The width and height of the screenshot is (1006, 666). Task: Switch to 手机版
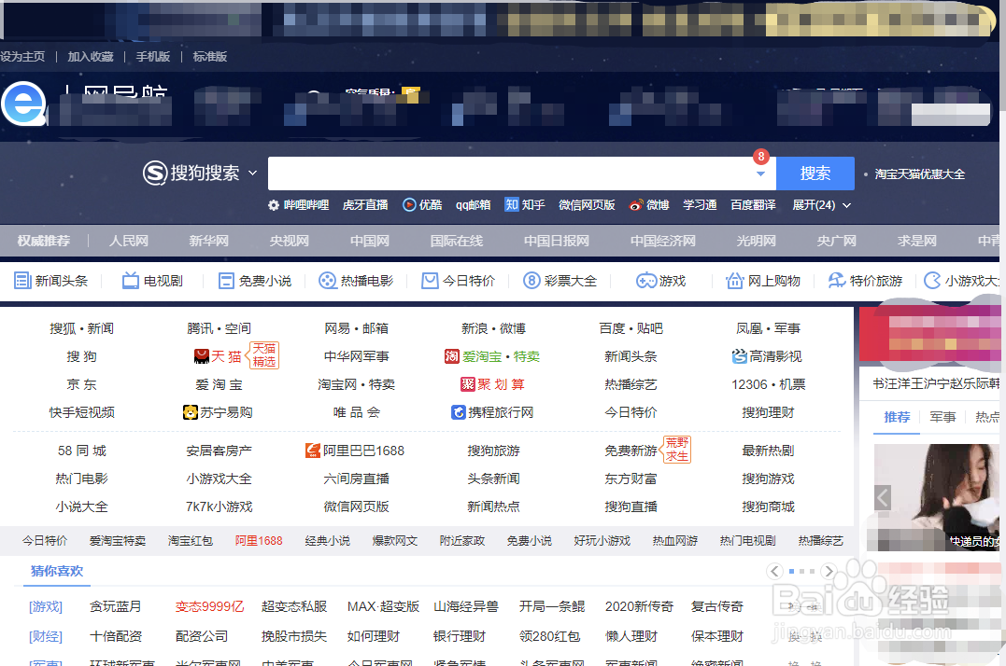pyautogui.click(x=152, y=56)
